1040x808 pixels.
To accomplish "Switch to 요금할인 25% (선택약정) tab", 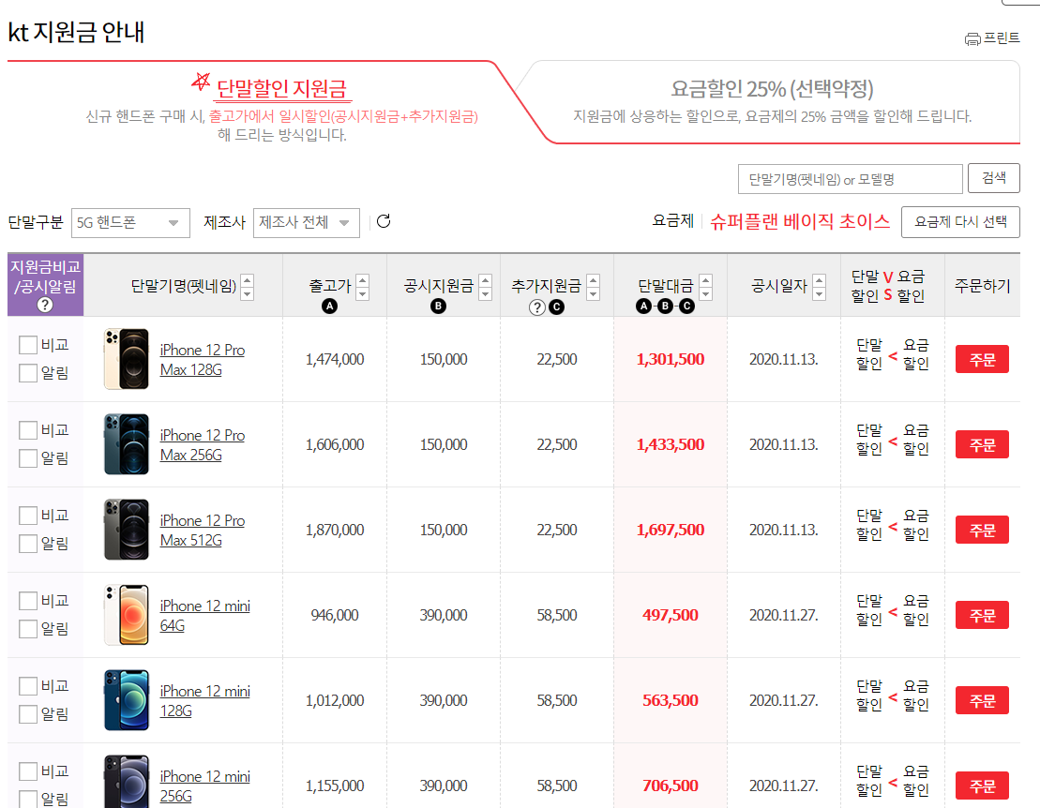I will tap(772, 89).
